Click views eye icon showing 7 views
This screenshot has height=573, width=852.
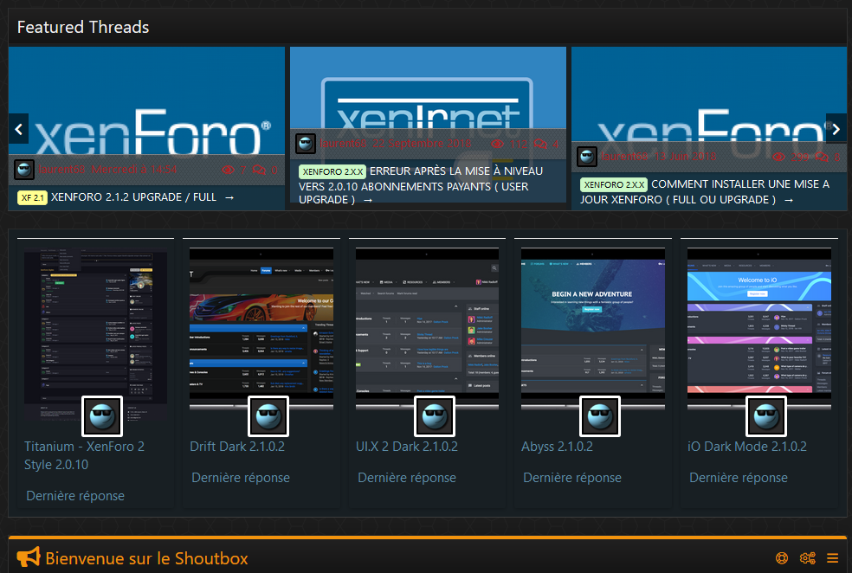[229, 170]
